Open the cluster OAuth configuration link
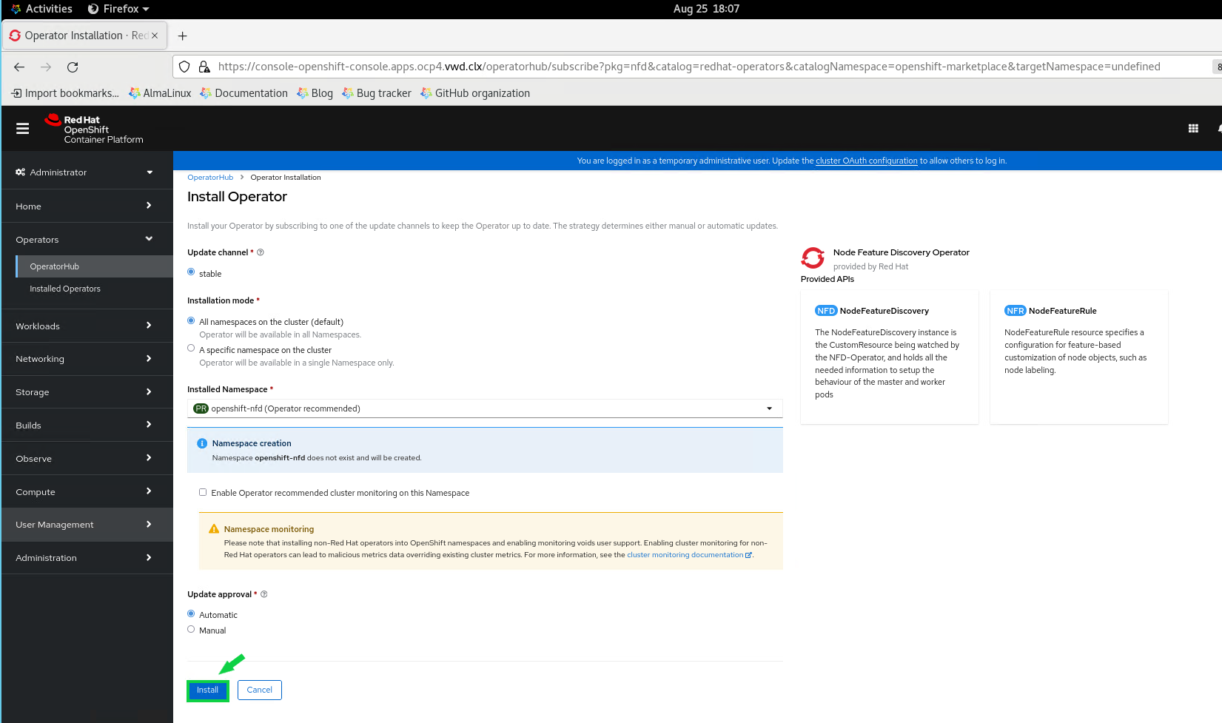 point(867,161)
